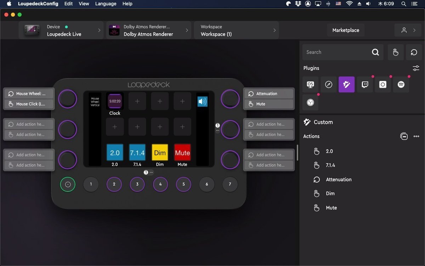Click the Attenuation dial rotation assignment
The height and width of the screenshot is (266, 425).
tap(269, 94)
